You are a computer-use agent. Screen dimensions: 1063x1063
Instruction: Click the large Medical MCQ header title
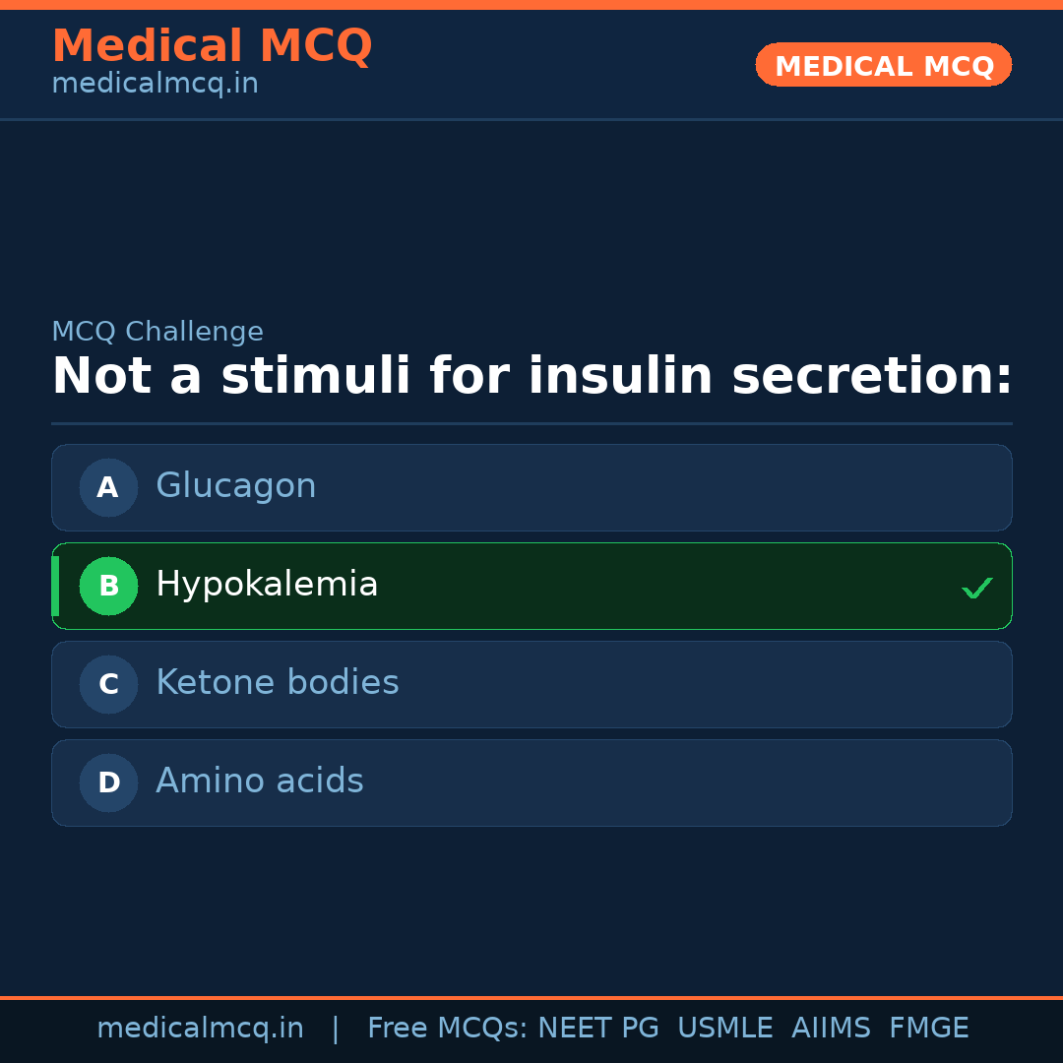coord(212,46)
